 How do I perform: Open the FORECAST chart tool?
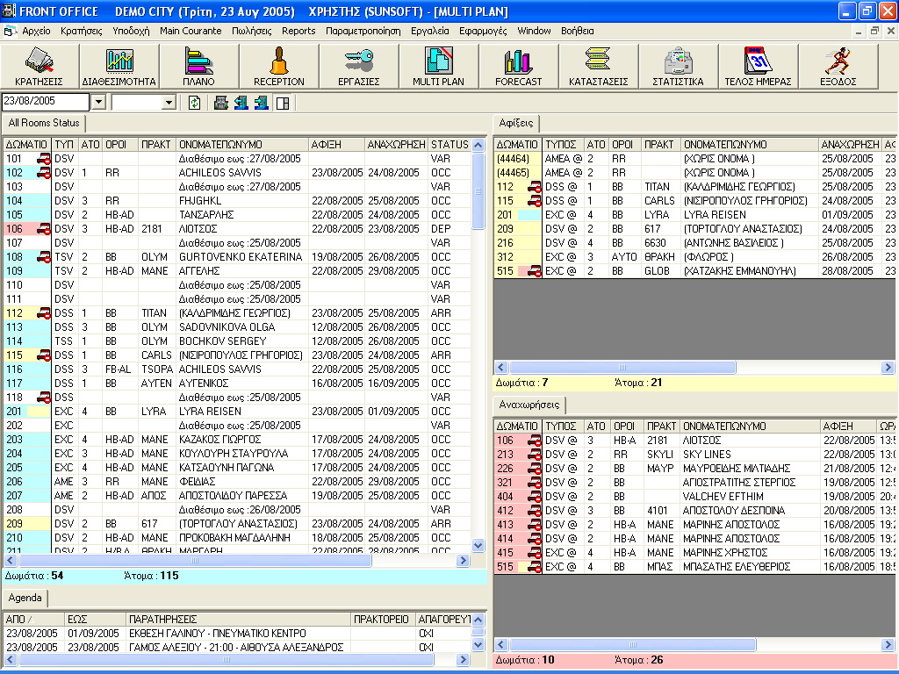[x=518, y=67]
